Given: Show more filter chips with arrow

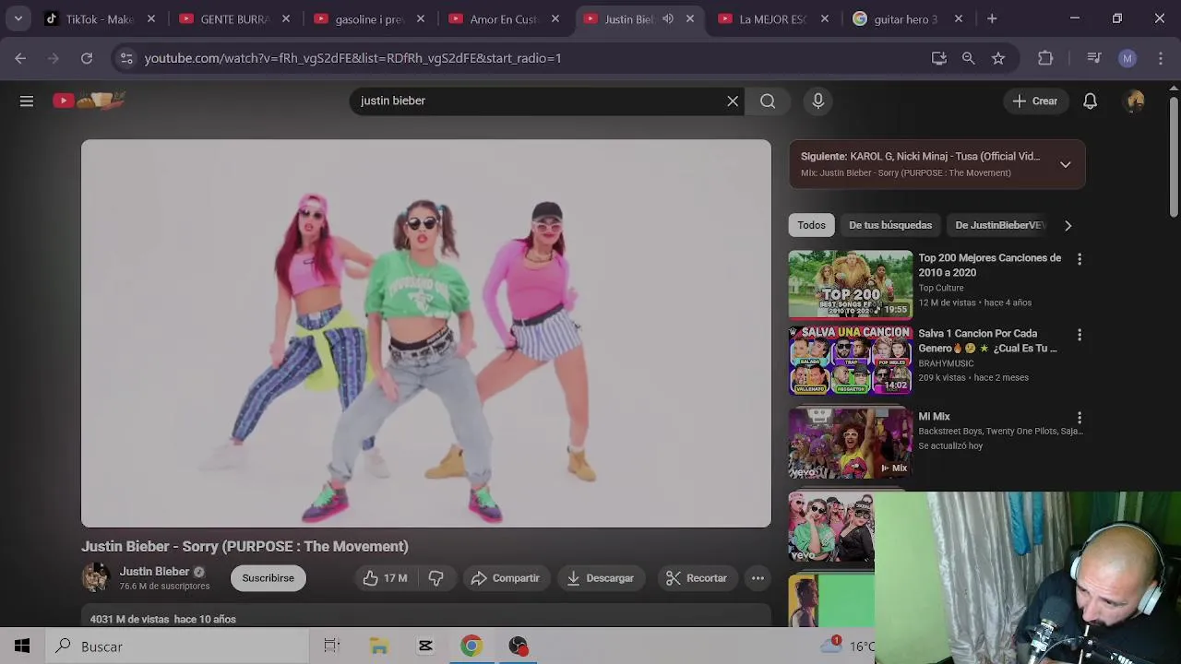Looking at the screenshot, I should 1068,225.
